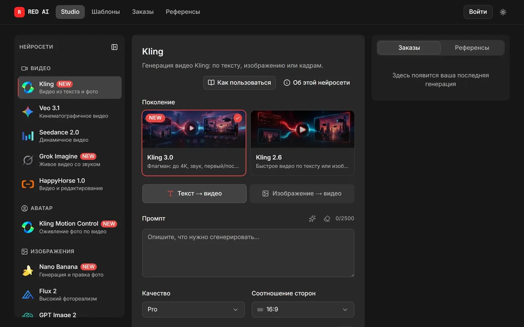Screen dimensions: 524x327
Task: Click the Войти button
Action: (x=478, y=12)
